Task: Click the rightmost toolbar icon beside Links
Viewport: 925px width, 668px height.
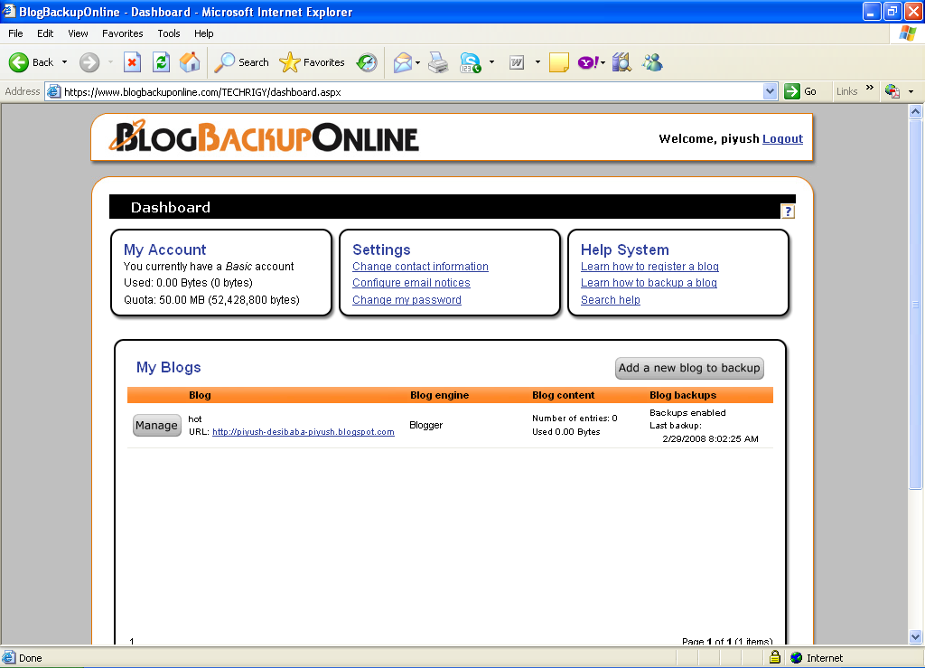Action: [x=892, y=91]
